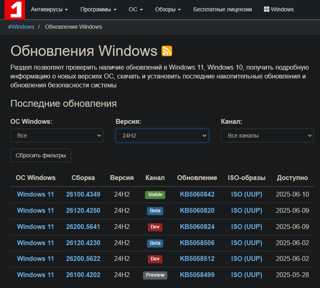Open ISO (UUP) for KB5058512 row
The image size is (320, 288).
pyautogui.click(x=247, y=258)
